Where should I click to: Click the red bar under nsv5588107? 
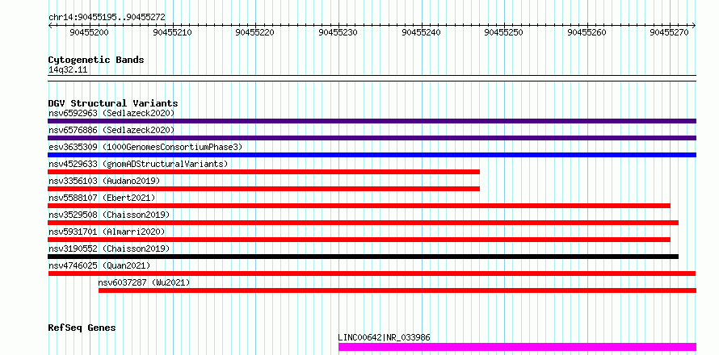359,206
